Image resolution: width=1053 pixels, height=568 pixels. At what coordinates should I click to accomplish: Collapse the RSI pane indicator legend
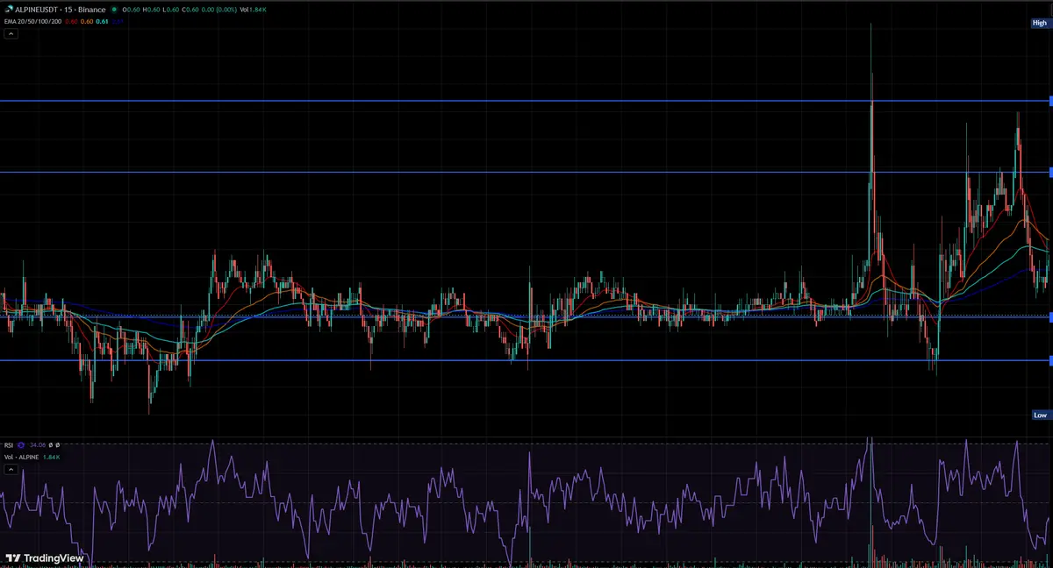11,469
